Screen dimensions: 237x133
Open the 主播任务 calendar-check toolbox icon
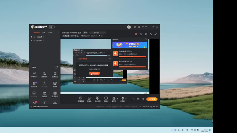click(x=55, y=74)
